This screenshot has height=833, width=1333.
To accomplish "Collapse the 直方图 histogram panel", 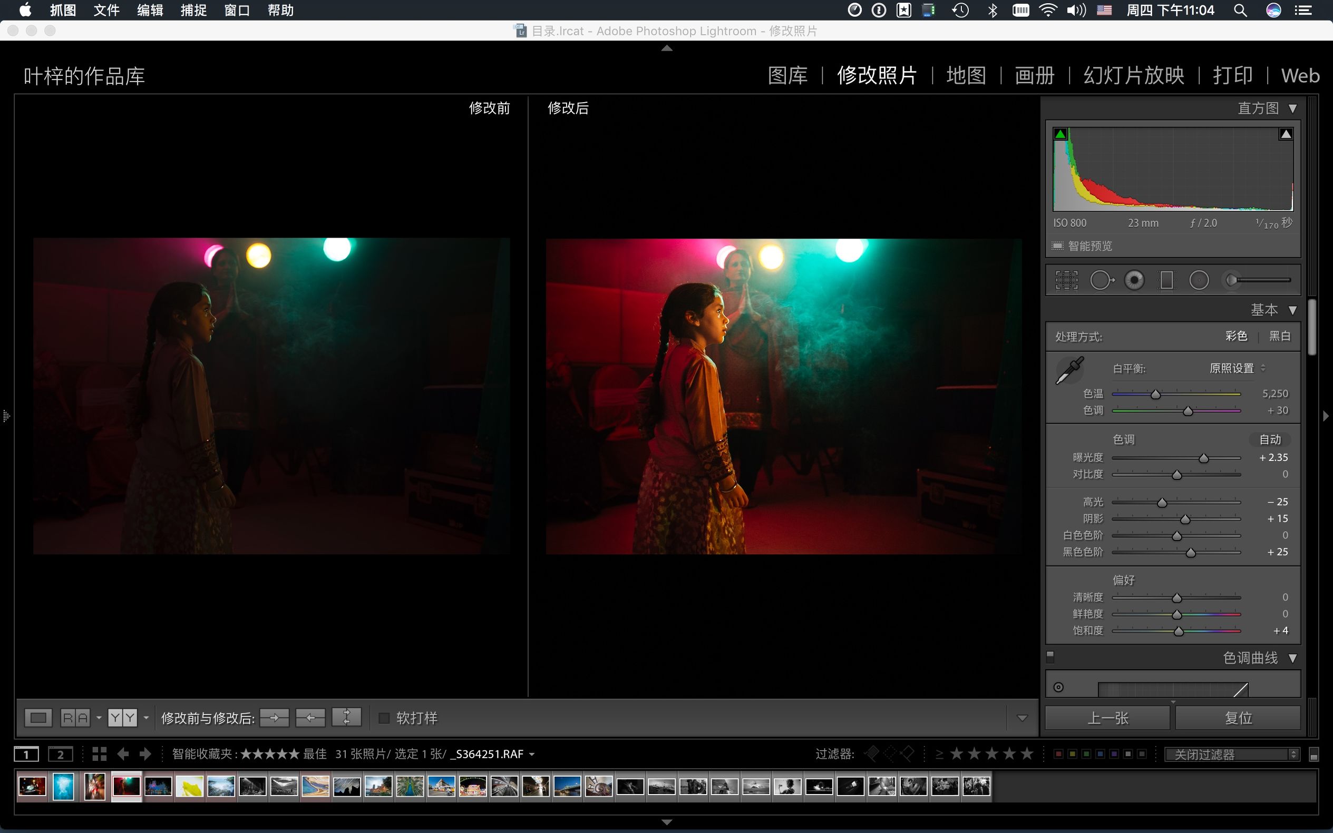I will pyautogui.click(x=1293, y=109).
